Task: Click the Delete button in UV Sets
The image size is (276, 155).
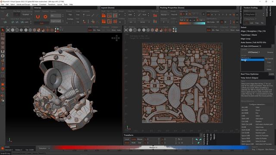Action: click(269, 70)
